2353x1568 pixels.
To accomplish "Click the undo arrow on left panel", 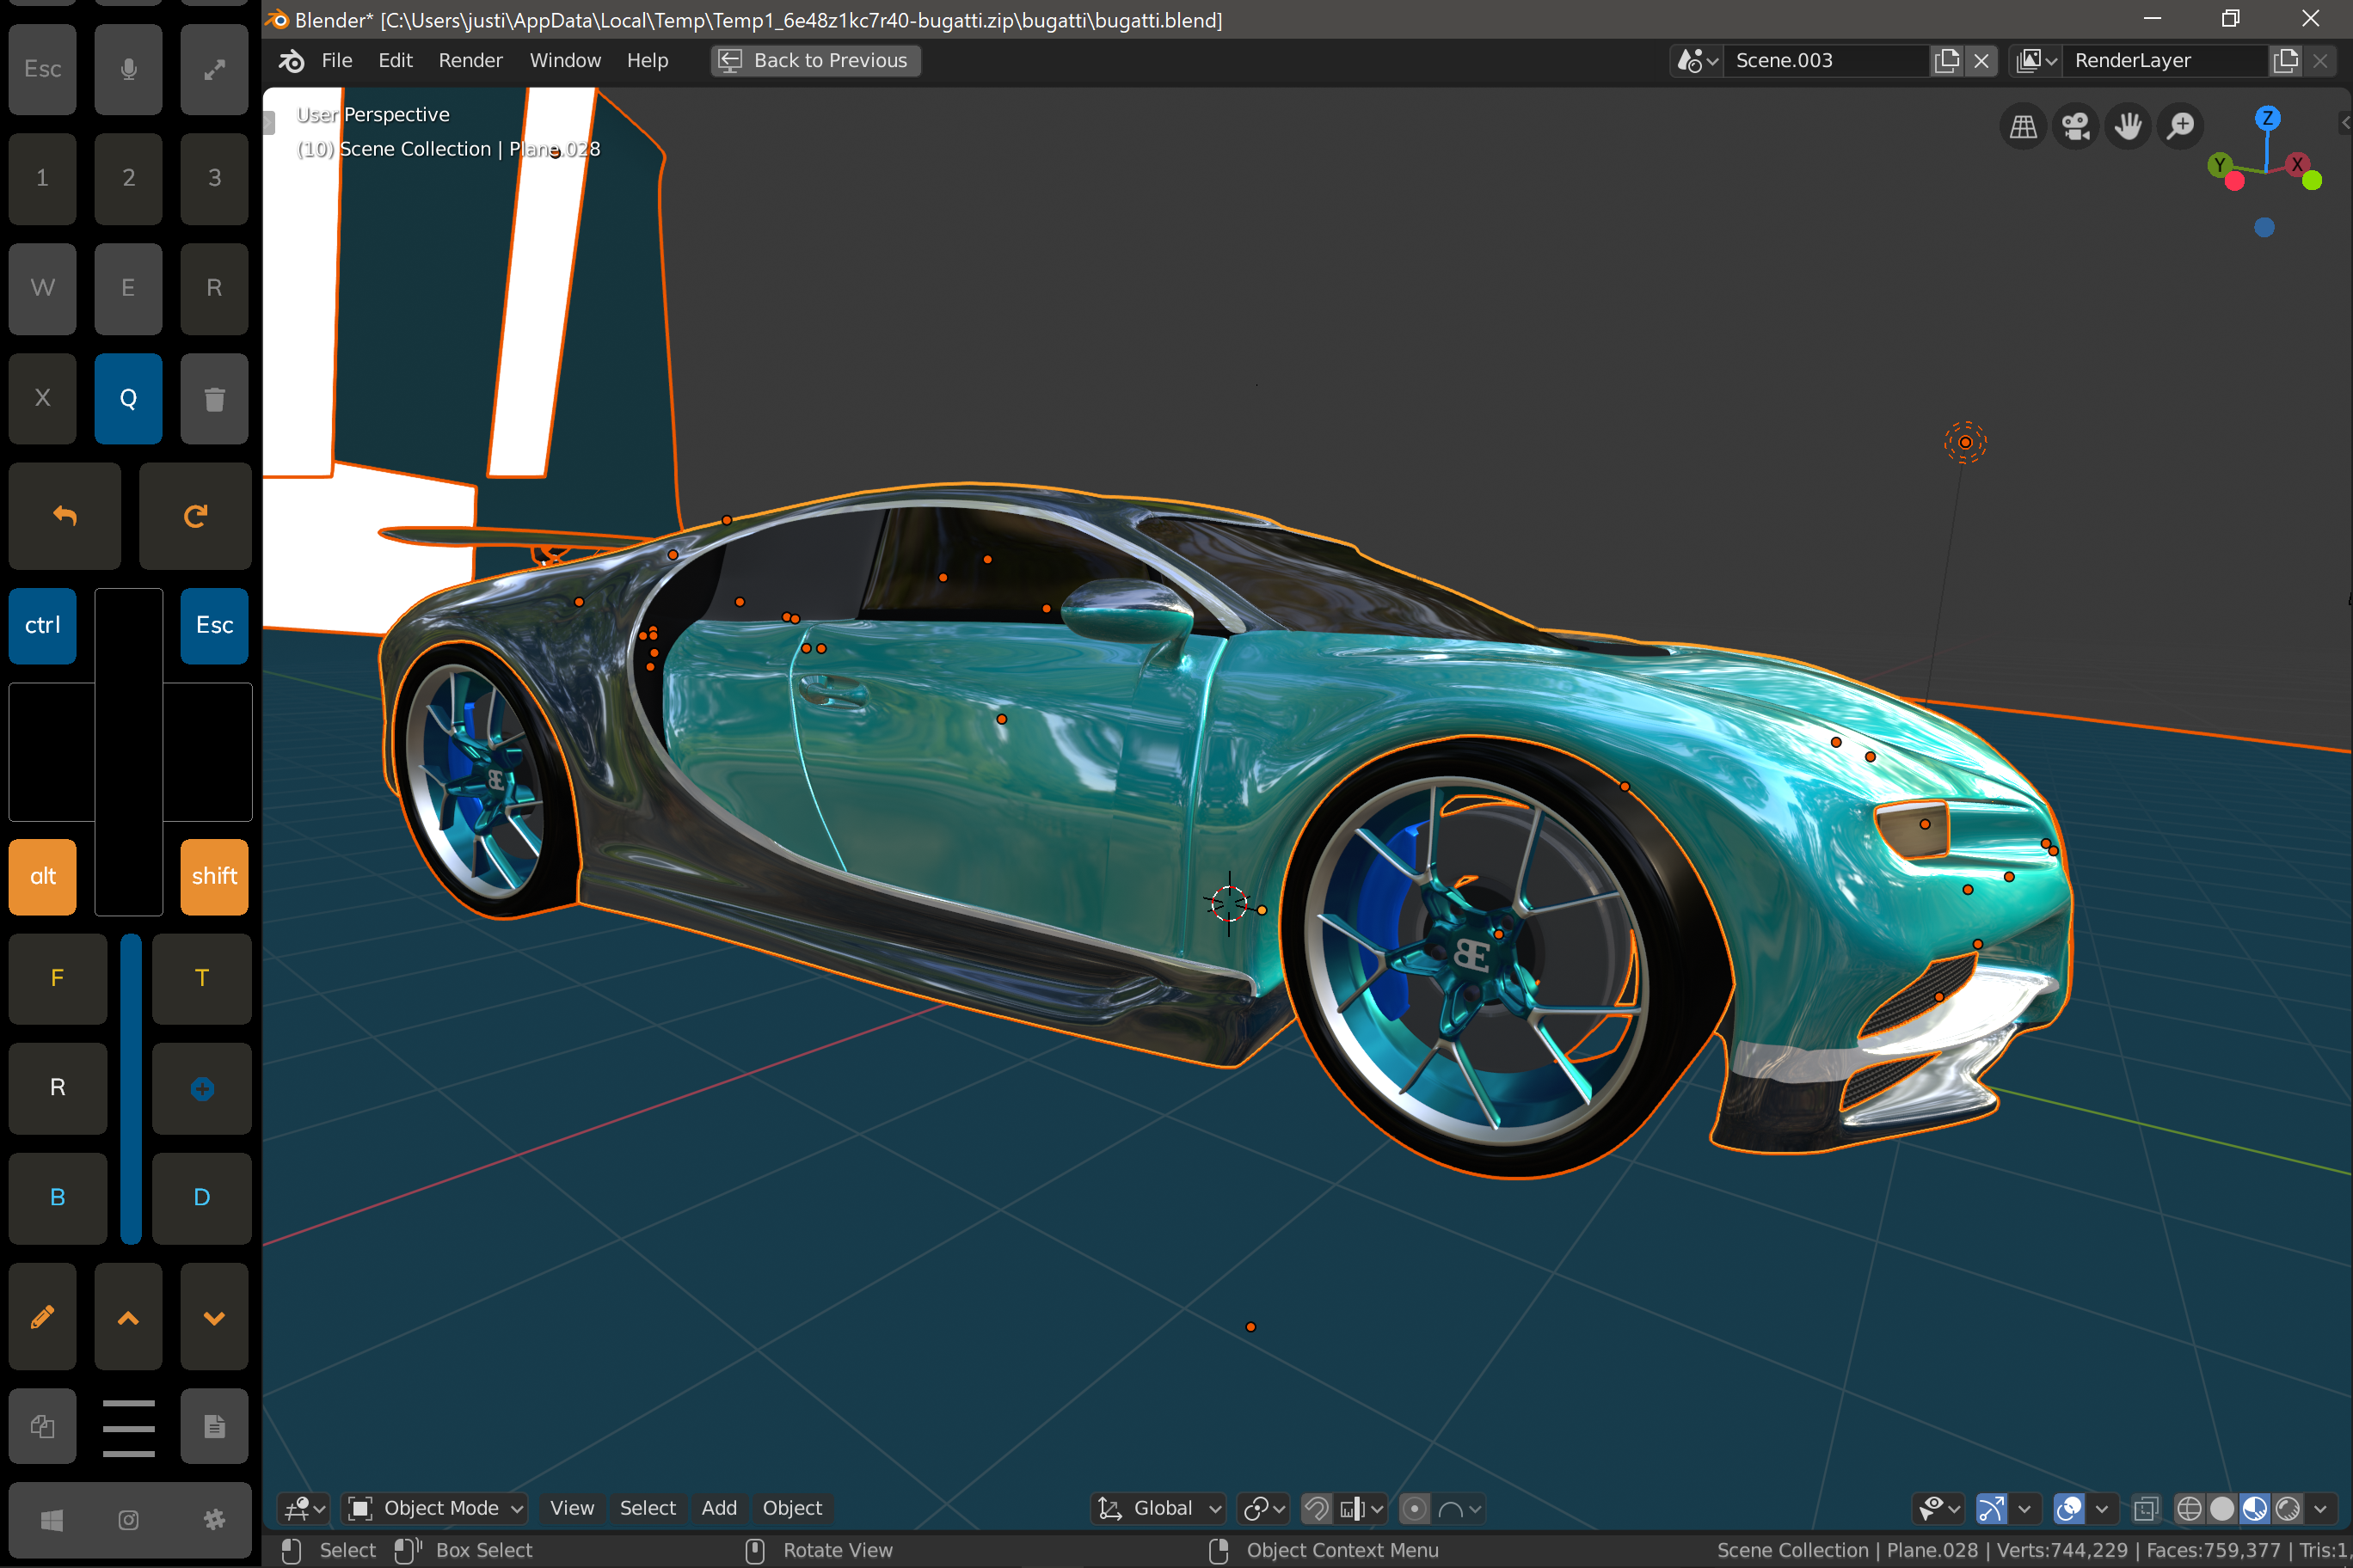I will [65, 516].
